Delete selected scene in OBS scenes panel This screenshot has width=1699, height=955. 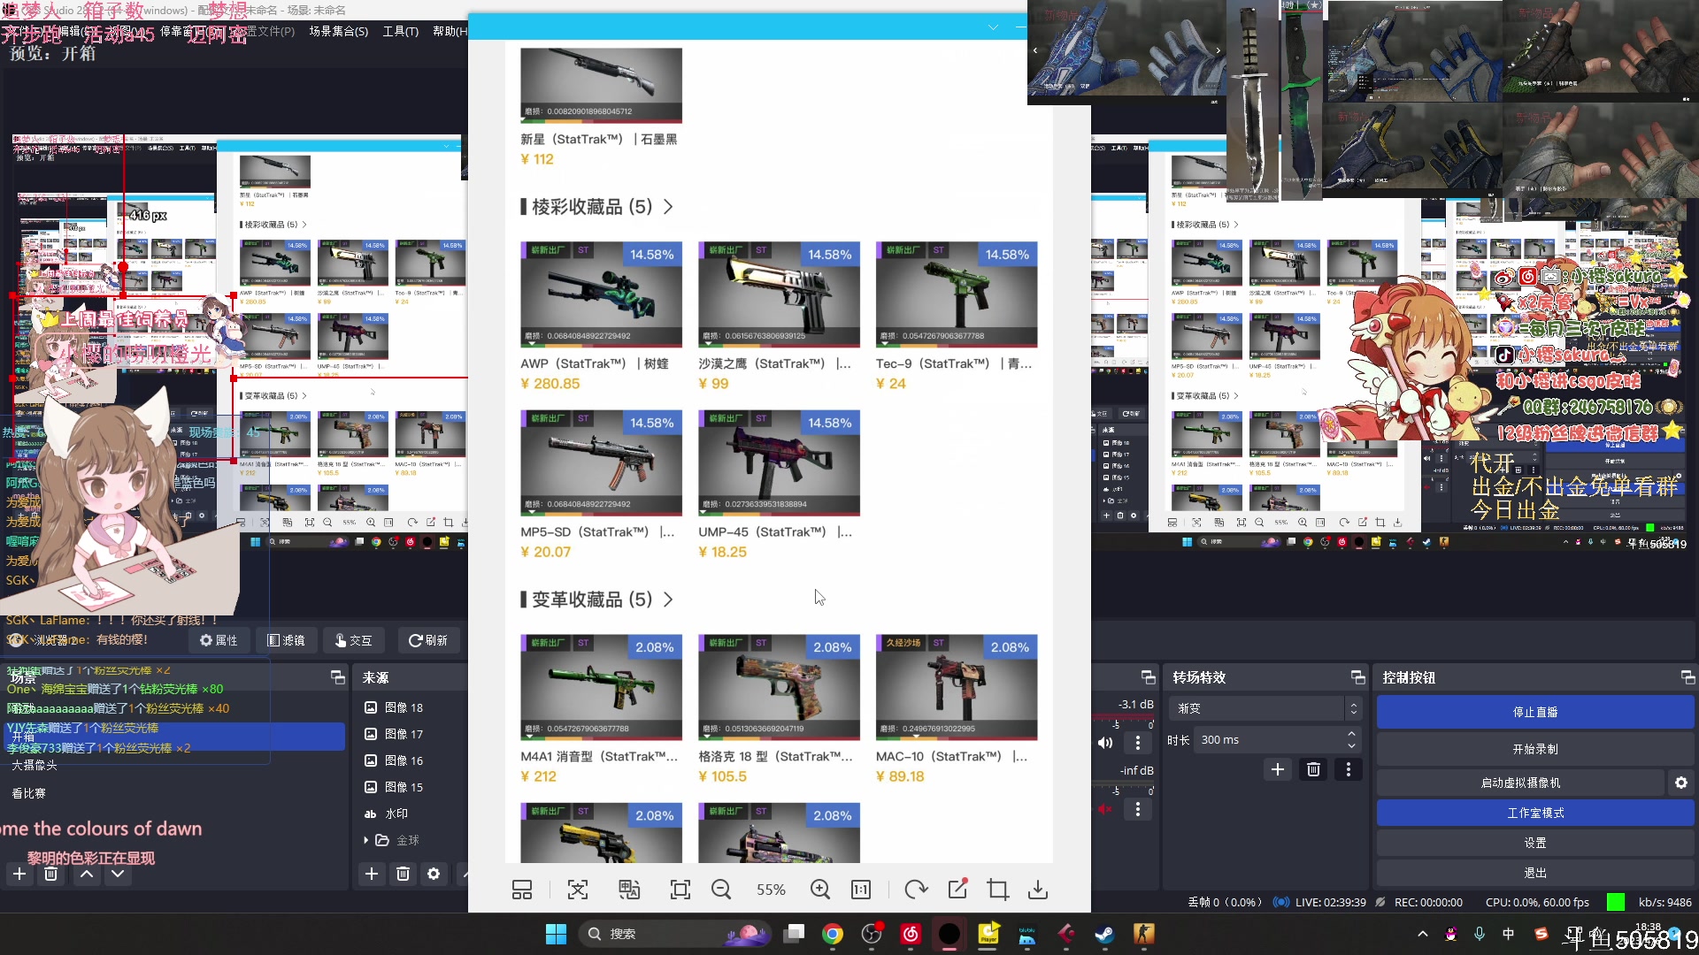pos(51,874)
